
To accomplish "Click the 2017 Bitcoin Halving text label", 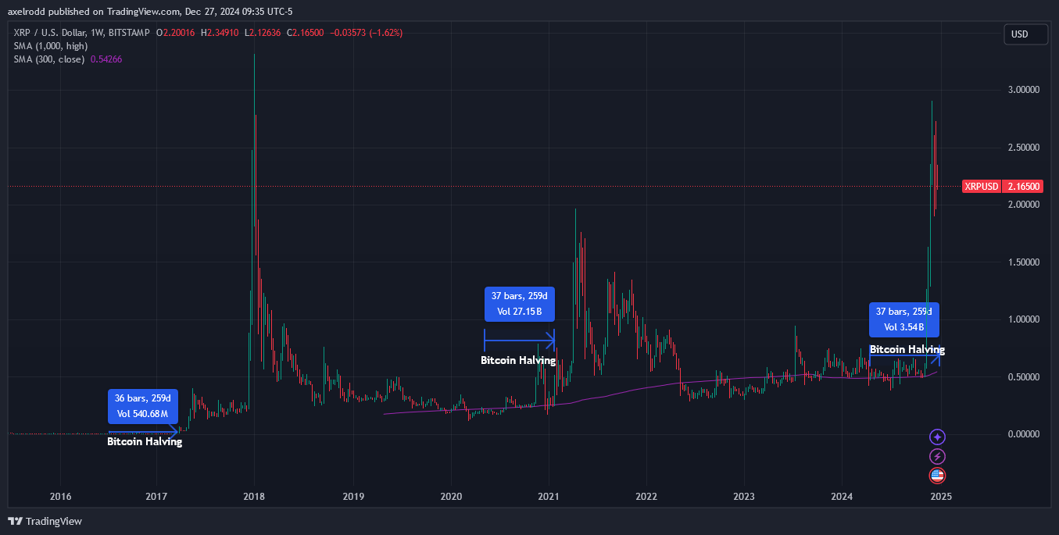I will coord(145,441).
